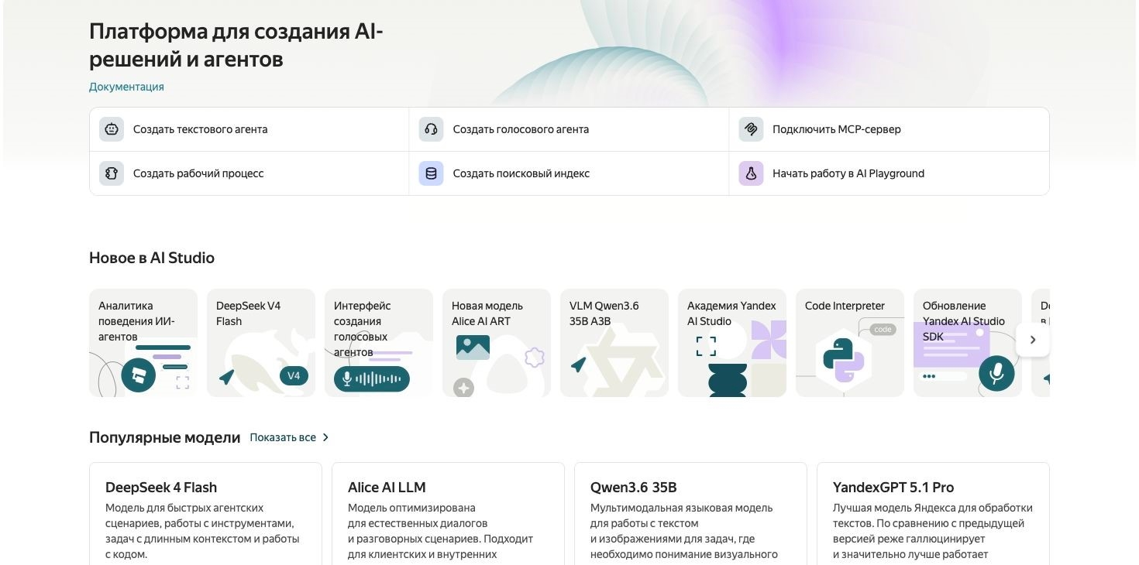Click the teal circle icon in analytics card
The height and width of the screenshot is (565, 1139).
click(x=139, y=376)
